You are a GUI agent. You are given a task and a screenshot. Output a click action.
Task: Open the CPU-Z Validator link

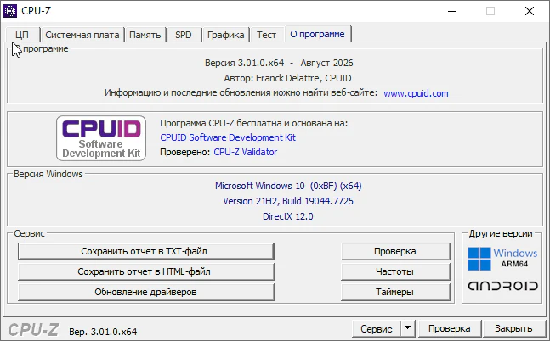[x=245, y=152]
